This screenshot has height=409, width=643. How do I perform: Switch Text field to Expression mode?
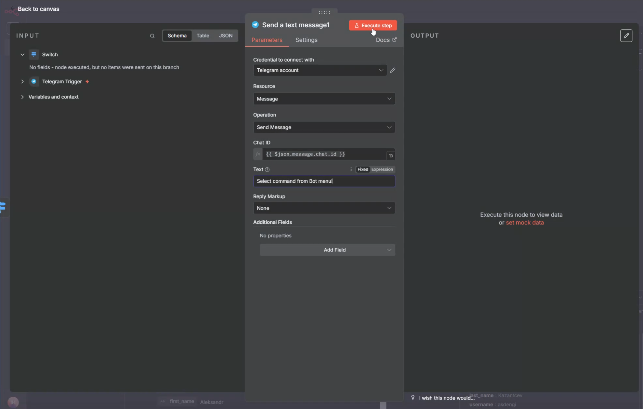pos(382,169)
